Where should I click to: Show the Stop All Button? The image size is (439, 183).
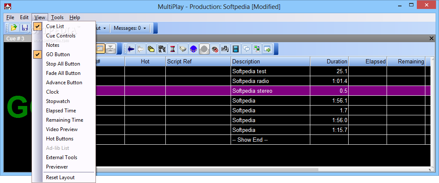pyautogui.click(x=64, y=64)
